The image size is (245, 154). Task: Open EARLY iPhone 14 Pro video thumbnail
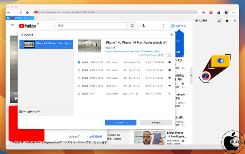pos(150,138)
